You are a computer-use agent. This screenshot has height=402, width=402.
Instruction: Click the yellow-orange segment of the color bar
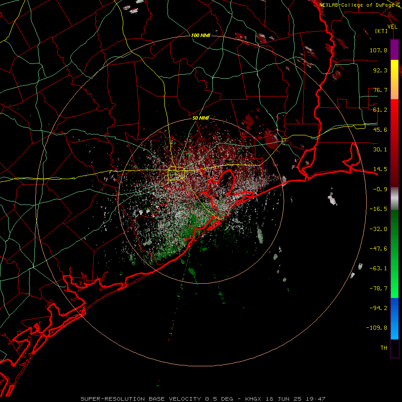[394, 80]
